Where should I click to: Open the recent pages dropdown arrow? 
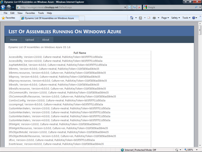click(x=13, y=7)
